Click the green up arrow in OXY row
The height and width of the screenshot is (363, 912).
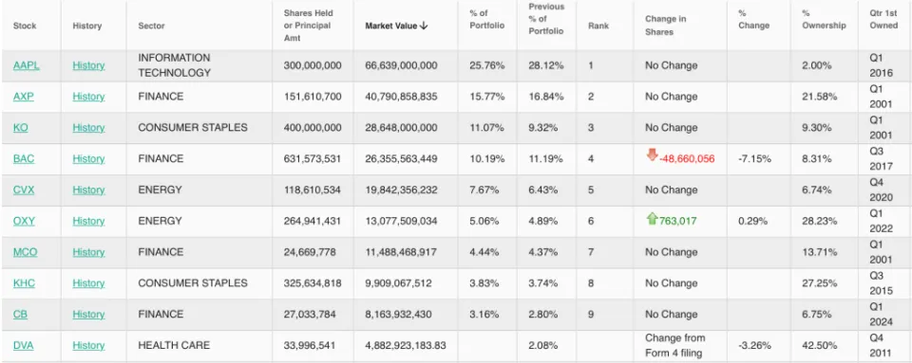coord(652,219)
